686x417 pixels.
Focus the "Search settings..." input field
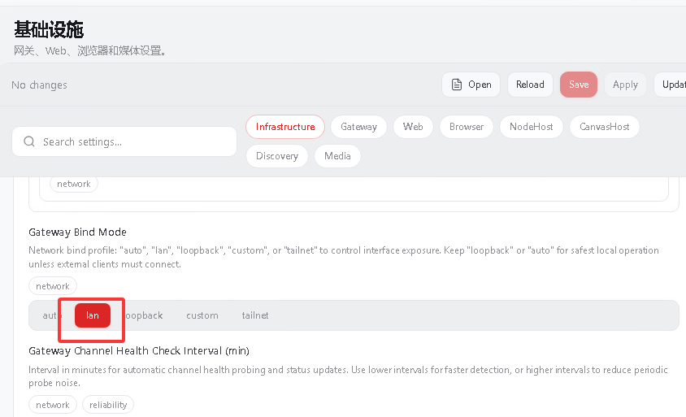(134, 141)
